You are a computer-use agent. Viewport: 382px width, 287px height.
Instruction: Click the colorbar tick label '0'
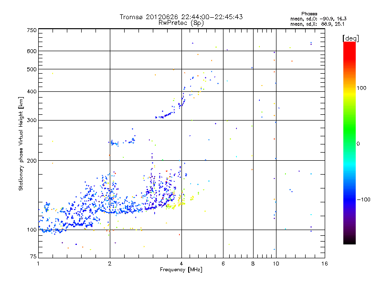click(358, 144)
